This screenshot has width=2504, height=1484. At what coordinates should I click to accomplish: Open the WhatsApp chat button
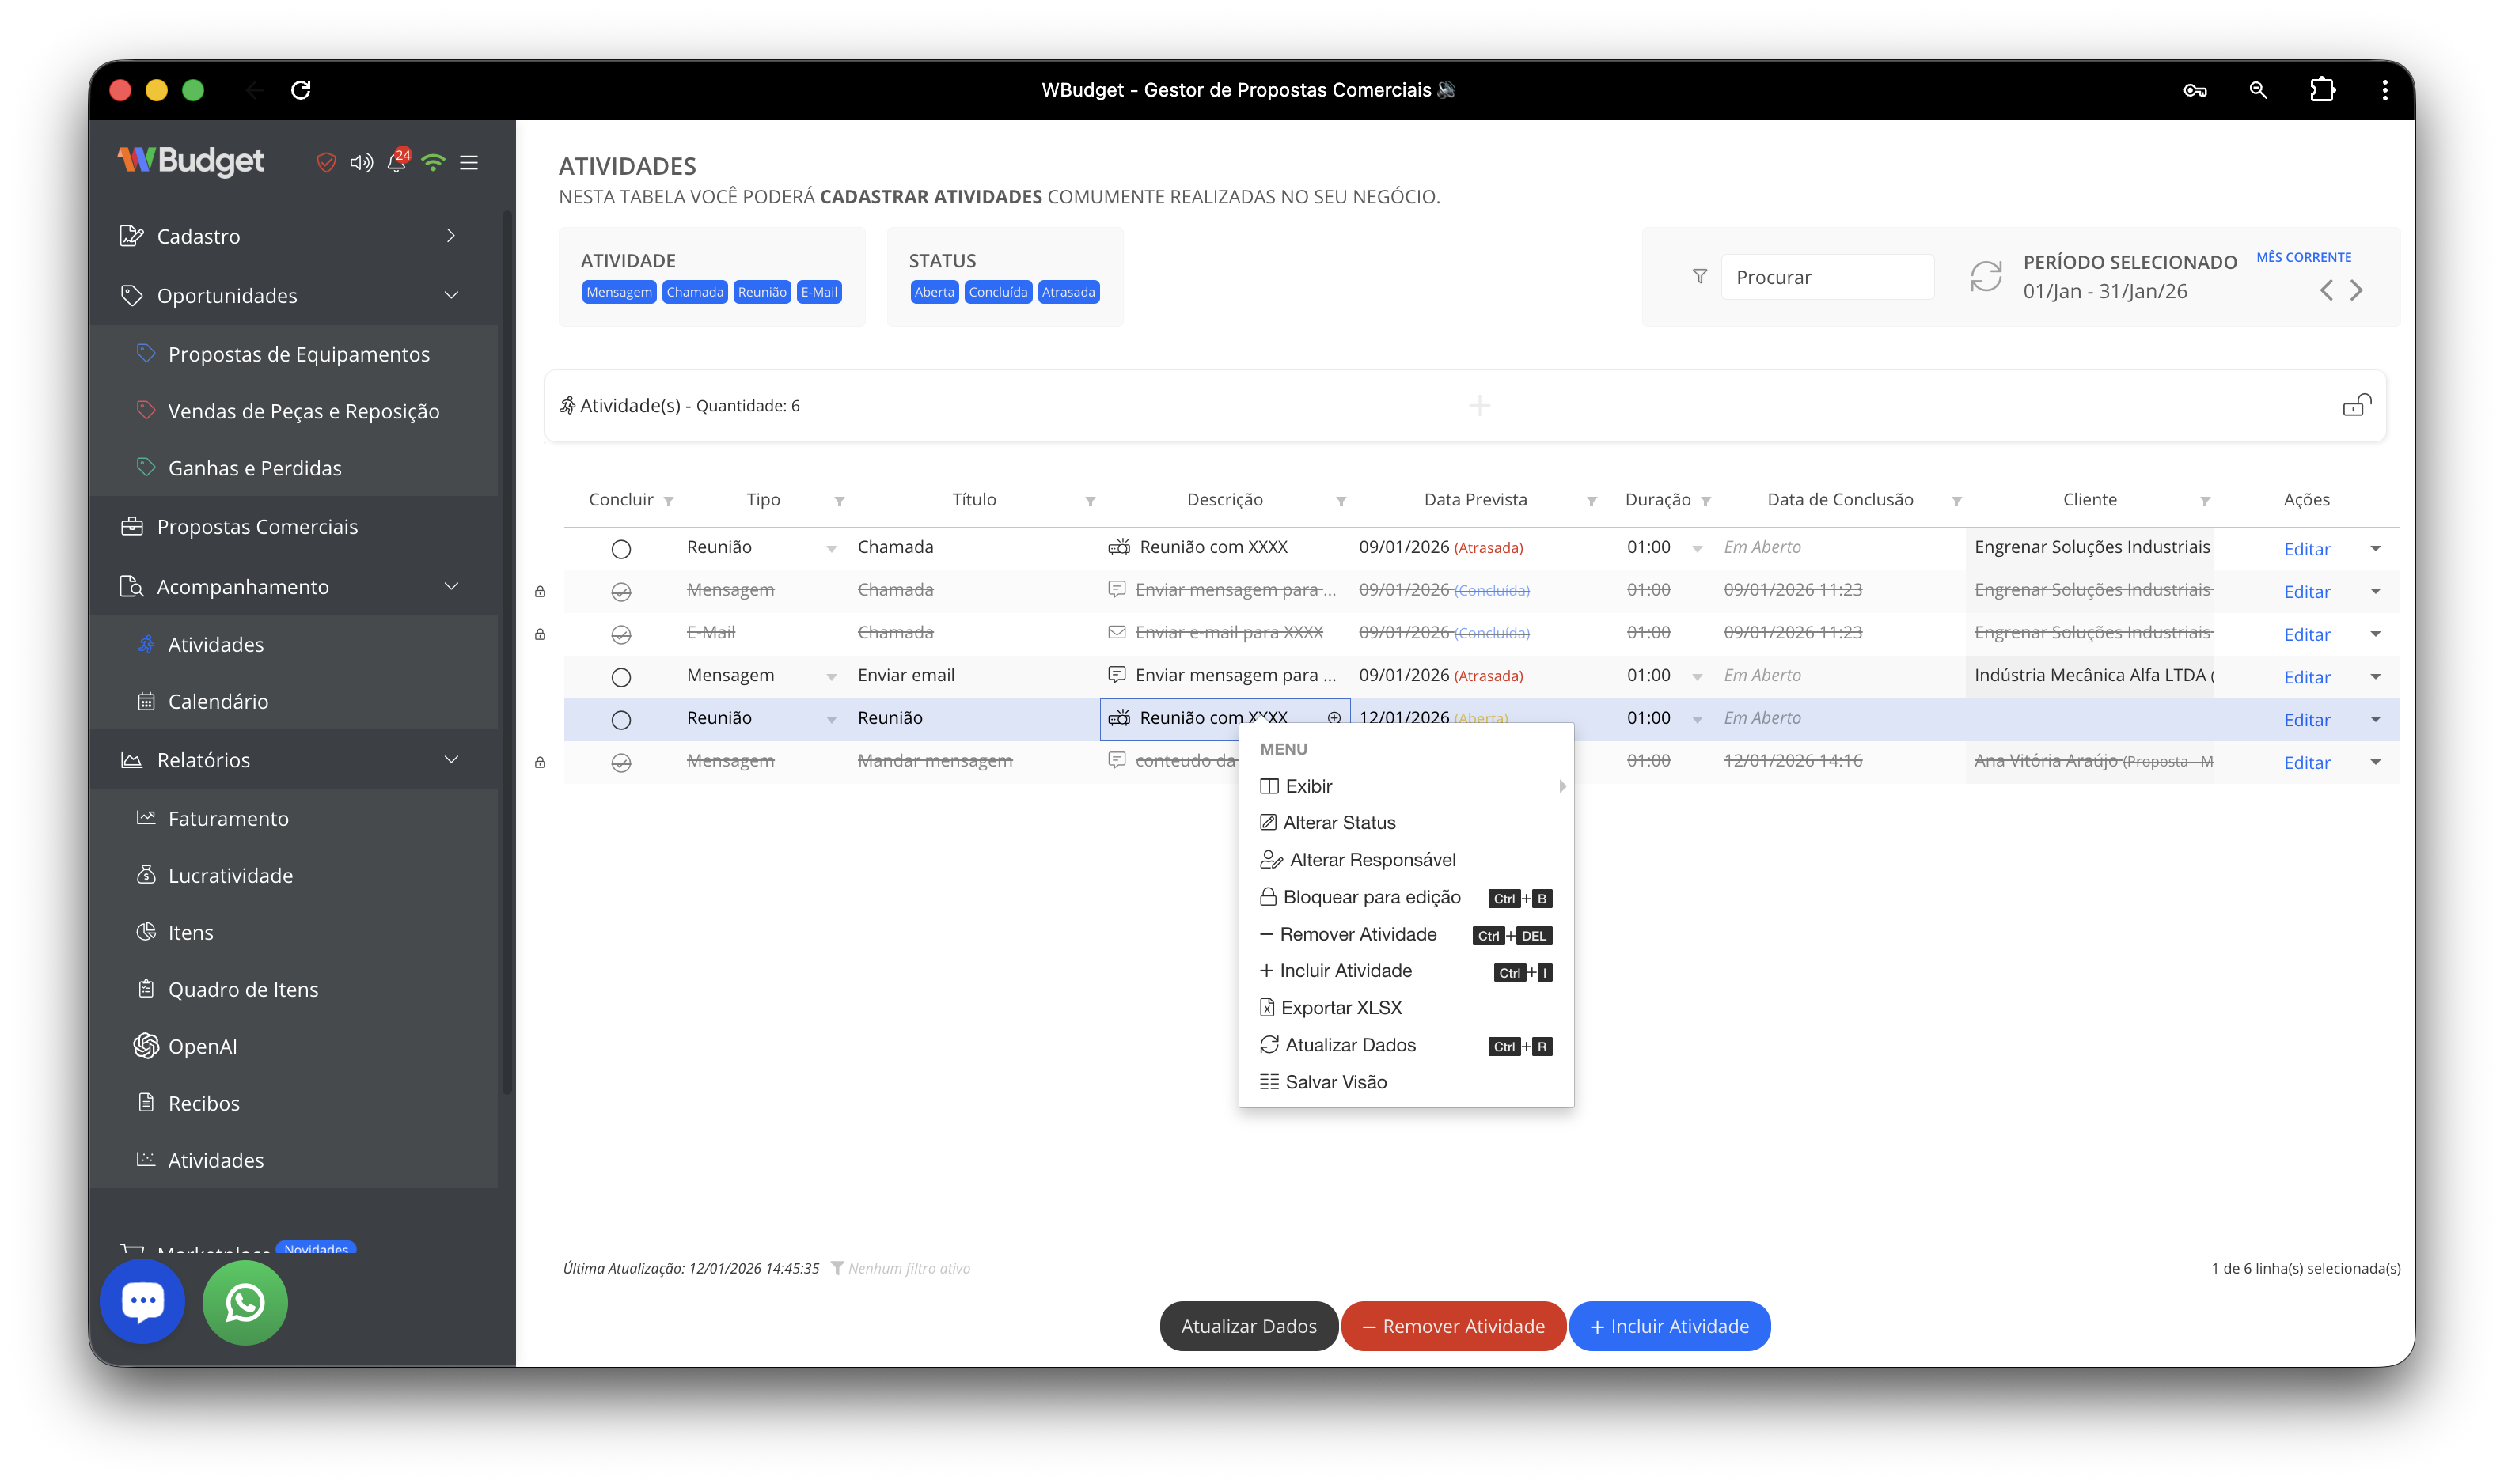coord(245,1302)
